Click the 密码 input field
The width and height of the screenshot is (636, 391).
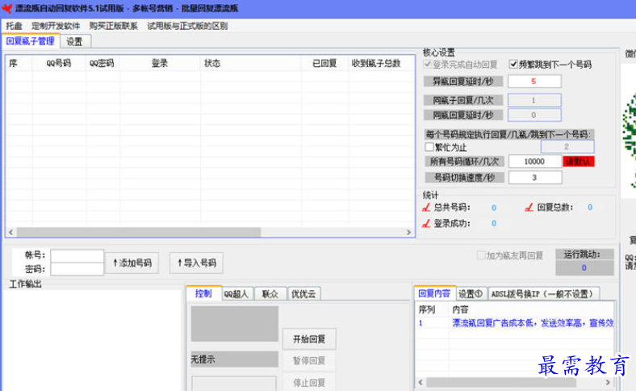click(77, 269)
